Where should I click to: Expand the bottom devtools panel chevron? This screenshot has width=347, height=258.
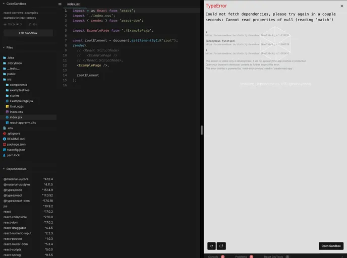[x=342, y=256]
